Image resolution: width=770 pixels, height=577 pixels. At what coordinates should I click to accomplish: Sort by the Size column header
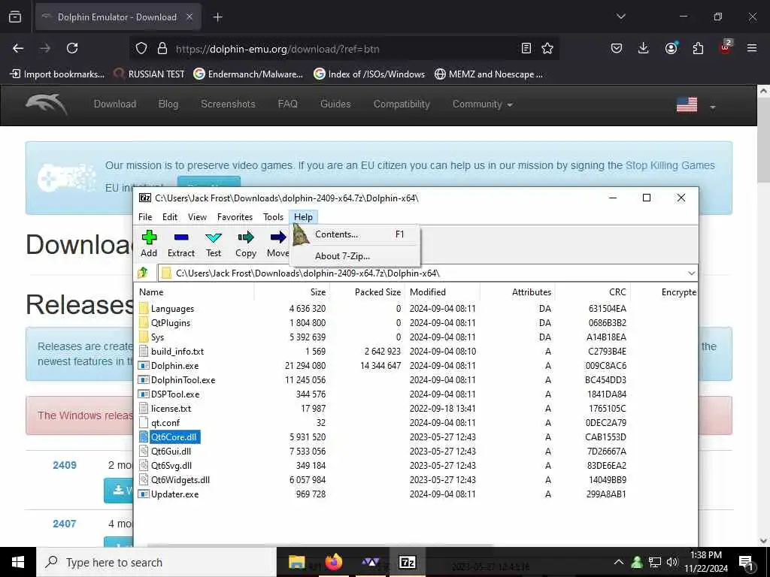coord(293,292)
